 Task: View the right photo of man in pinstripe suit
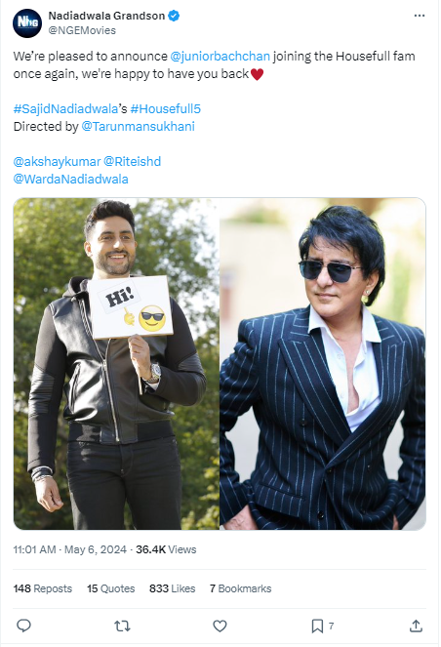tap(323, 364)
